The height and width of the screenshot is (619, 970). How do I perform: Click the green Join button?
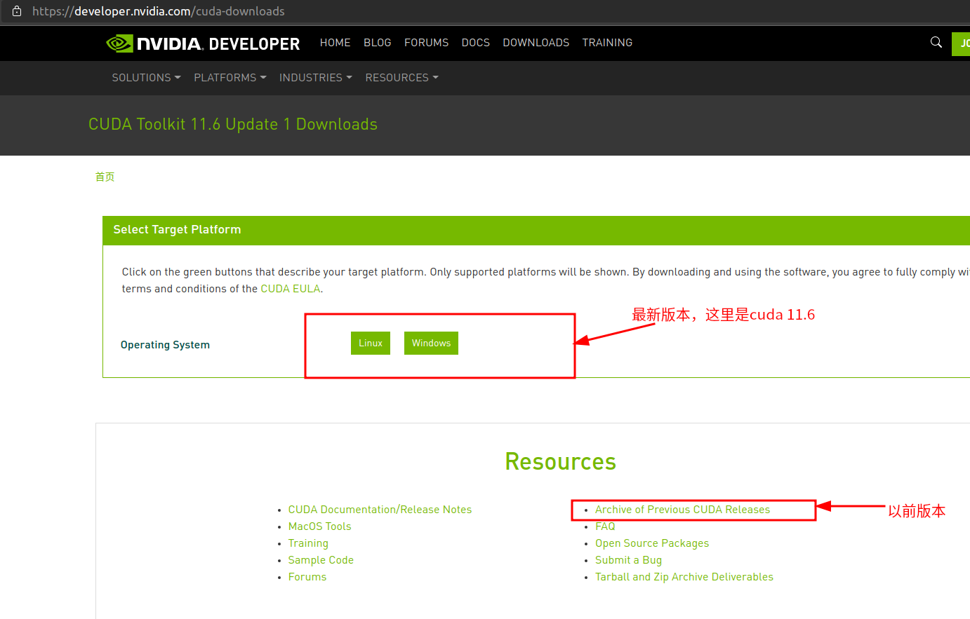[x=961, y=44]
